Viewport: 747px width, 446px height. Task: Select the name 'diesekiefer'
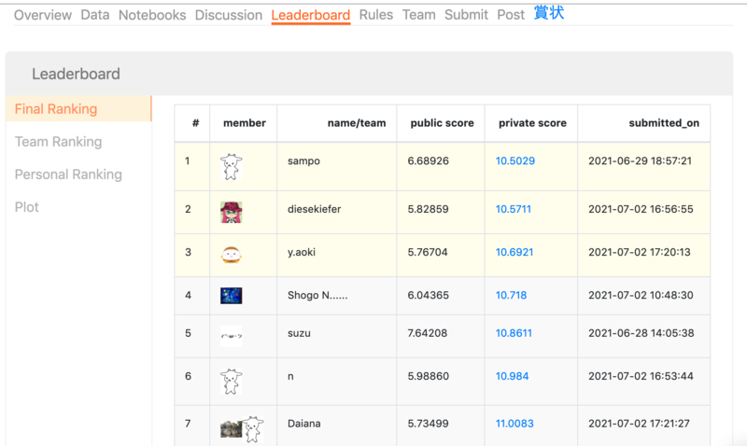point(314,209)
